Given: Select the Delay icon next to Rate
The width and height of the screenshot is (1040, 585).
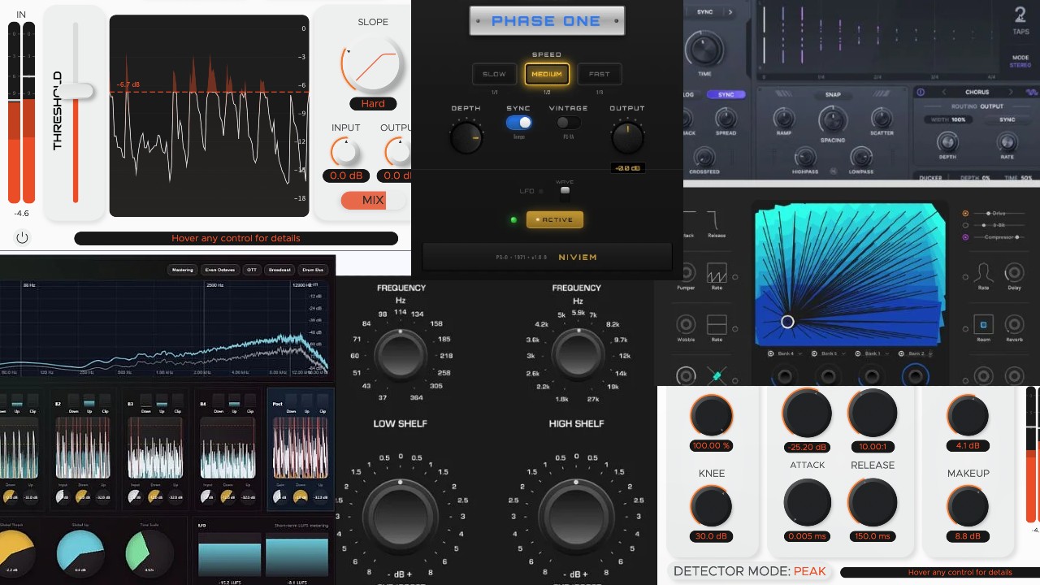Looking at the screenshot, I should click(x=1013, y=273).
